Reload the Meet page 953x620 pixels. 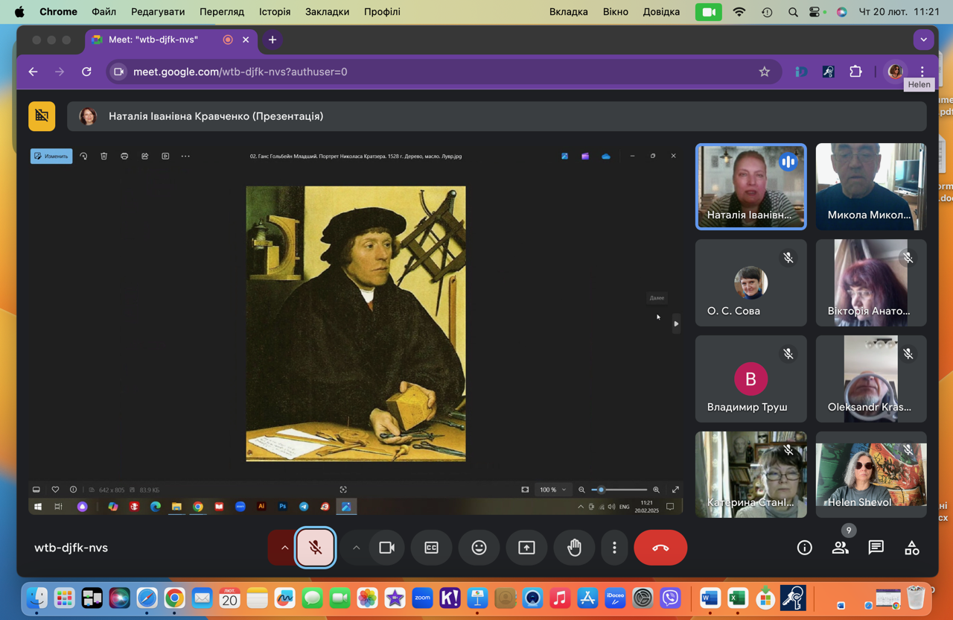pyautogui.click(x=86, y=72)
